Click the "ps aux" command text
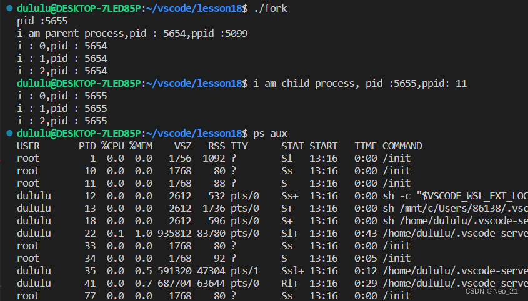 (x=270, y=134)
